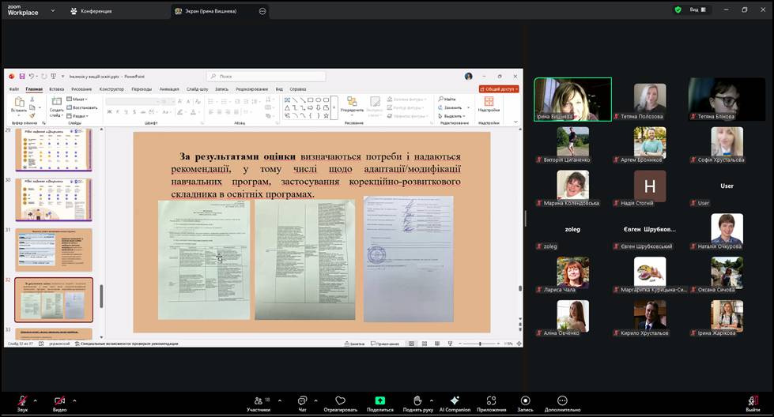Click the Общий доступ button in PowerPoint
This screenshot has height=417, width=774.
click(499, 89)
